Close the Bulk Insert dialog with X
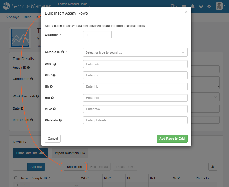 tap(186, 12)
